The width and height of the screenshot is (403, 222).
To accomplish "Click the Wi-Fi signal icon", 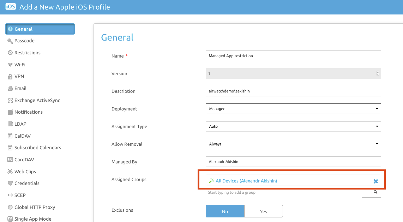I will [x=10, y=65].
